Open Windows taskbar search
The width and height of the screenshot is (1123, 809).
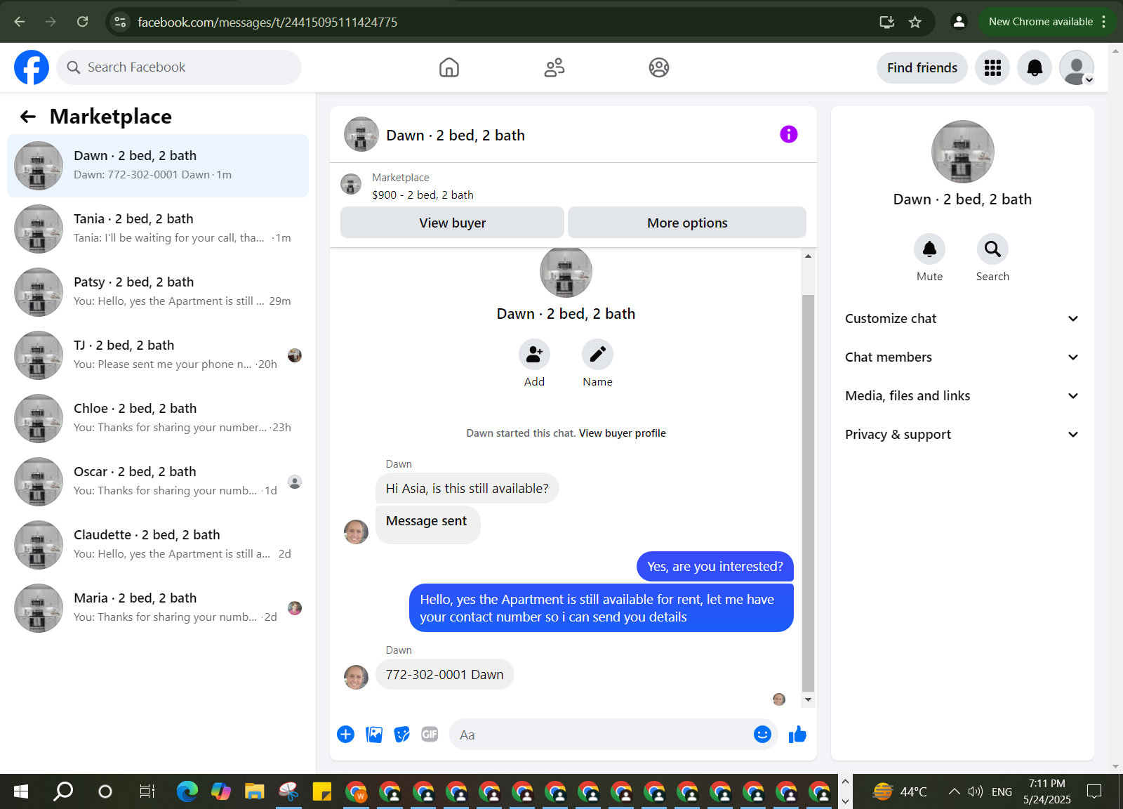[x=63, y=791]
